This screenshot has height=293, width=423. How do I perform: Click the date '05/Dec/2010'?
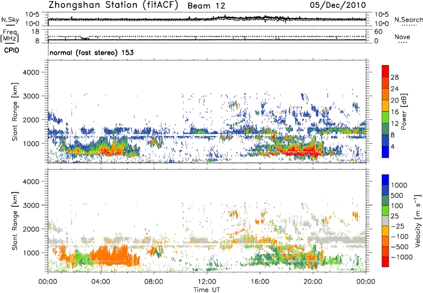[338, 5]
